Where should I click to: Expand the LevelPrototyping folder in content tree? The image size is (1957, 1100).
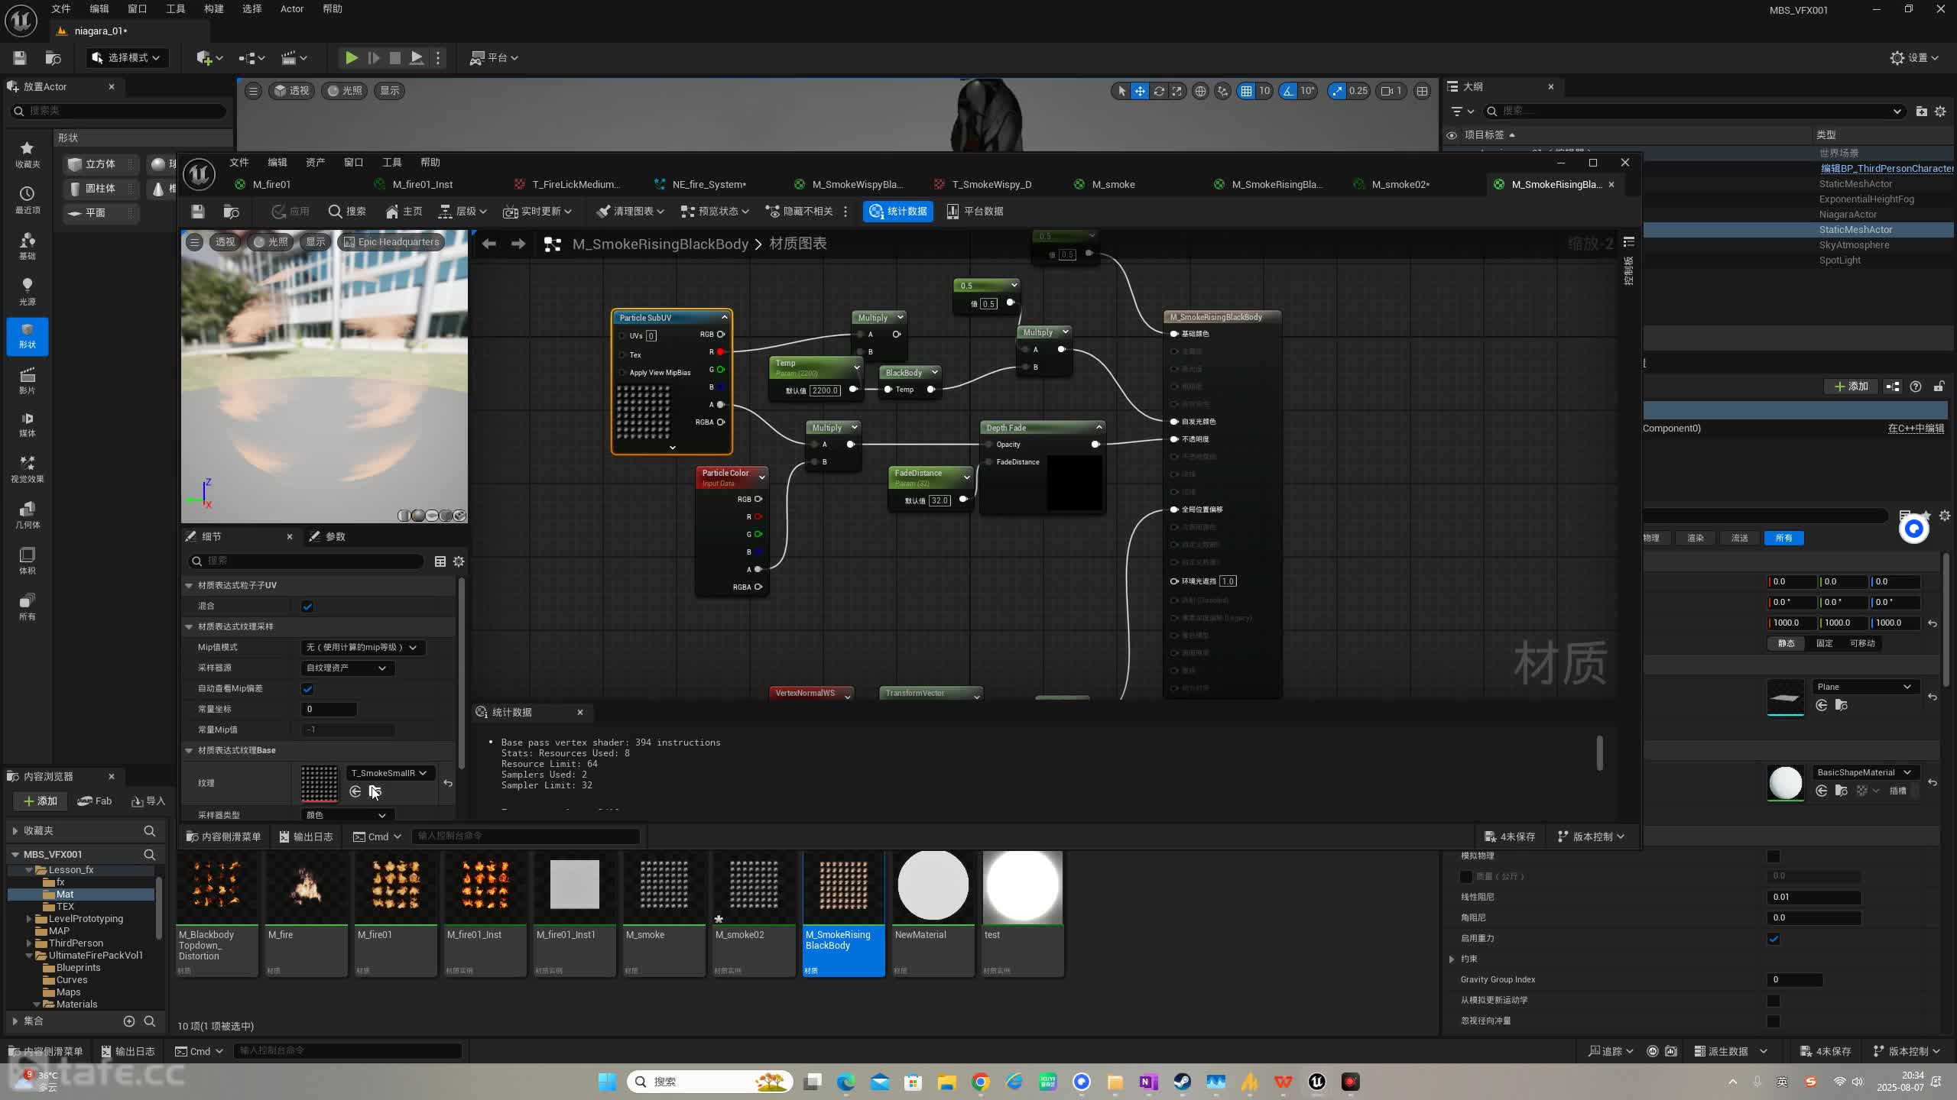point(30,919)
